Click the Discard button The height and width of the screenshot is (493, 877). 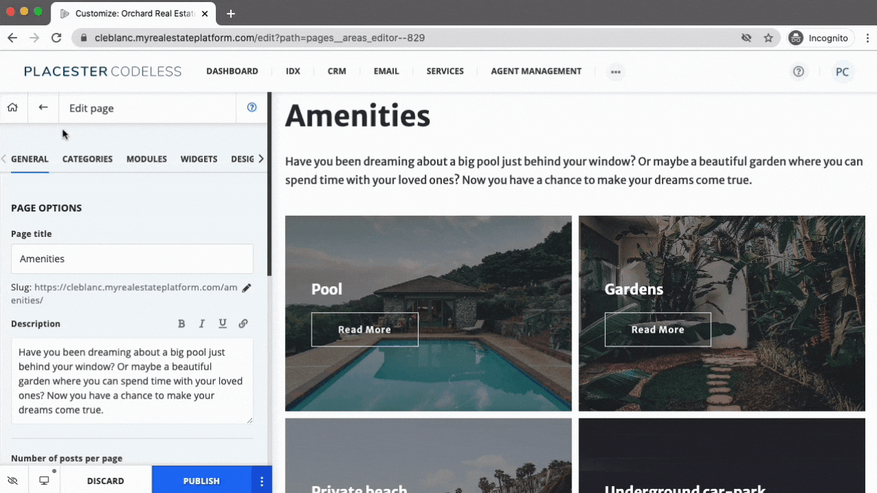pos(106,481)
